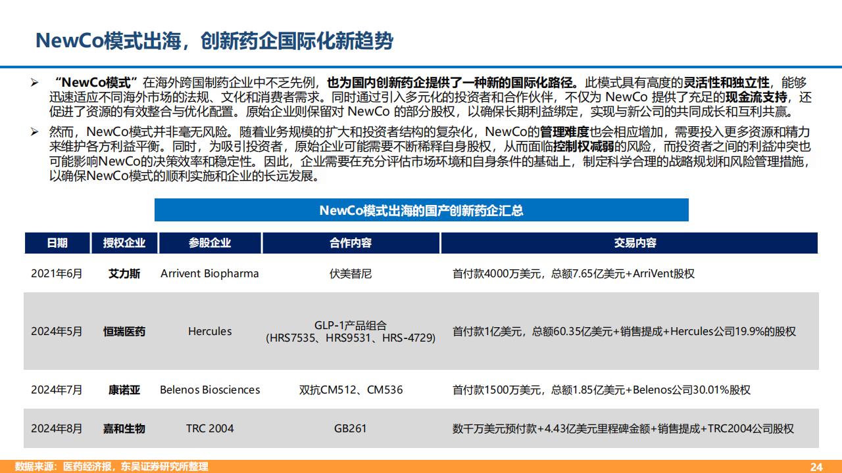The image size is (842, 473).
Task: Click the company name '康诺亚'
Action: click(124, 390)
